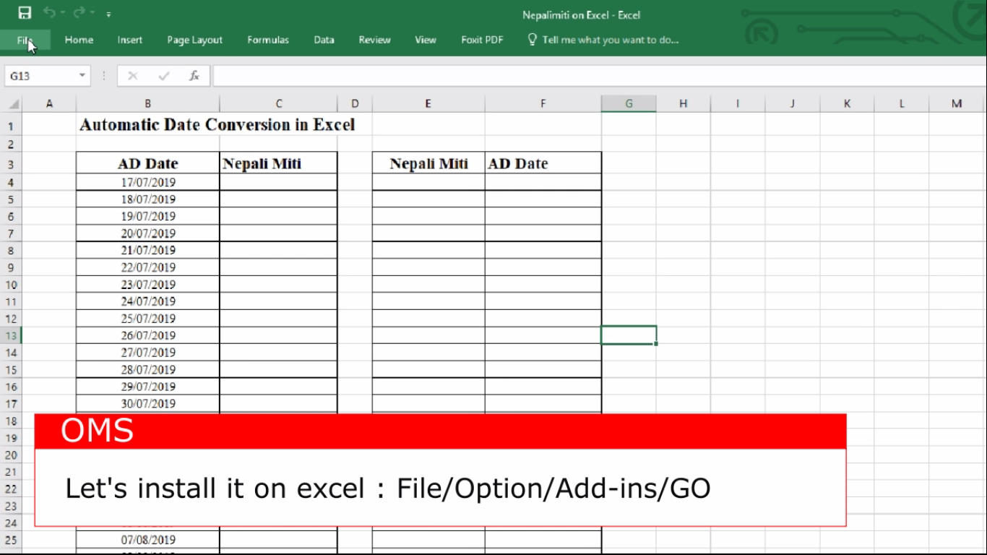Open the Foxit PDF tab
The image size is (987, 555).
482,40
